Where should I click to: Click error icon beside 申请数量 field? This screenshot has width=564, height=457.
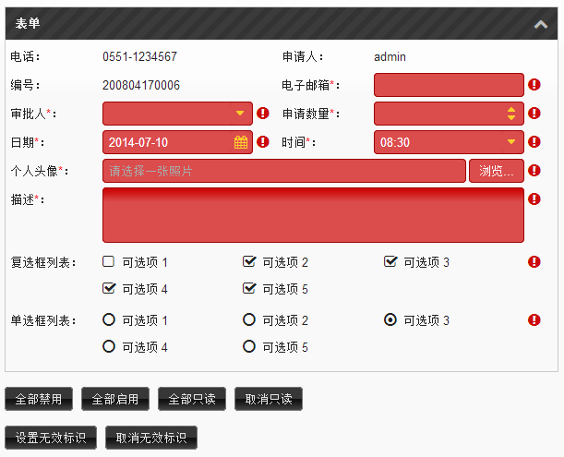[534, 114]
